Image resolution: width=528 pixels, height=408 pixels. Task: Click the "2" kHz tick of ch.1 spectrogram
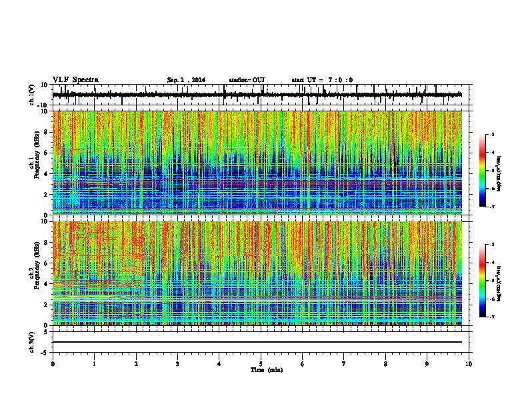point(47,195)
